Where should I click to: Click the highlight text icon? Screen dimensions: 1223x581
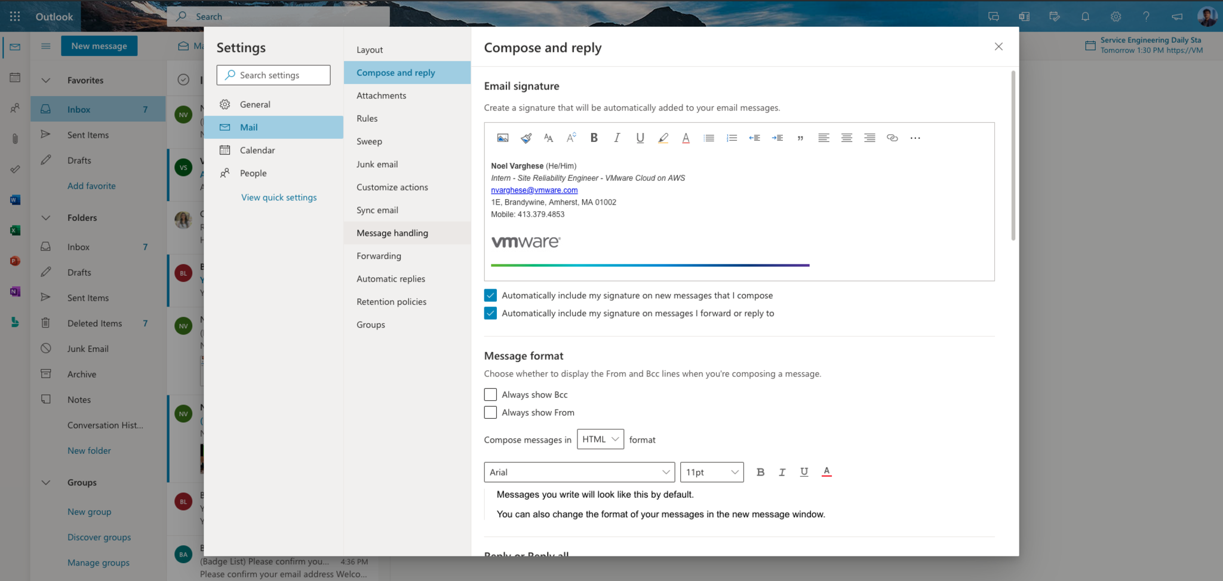pos(663,138)
